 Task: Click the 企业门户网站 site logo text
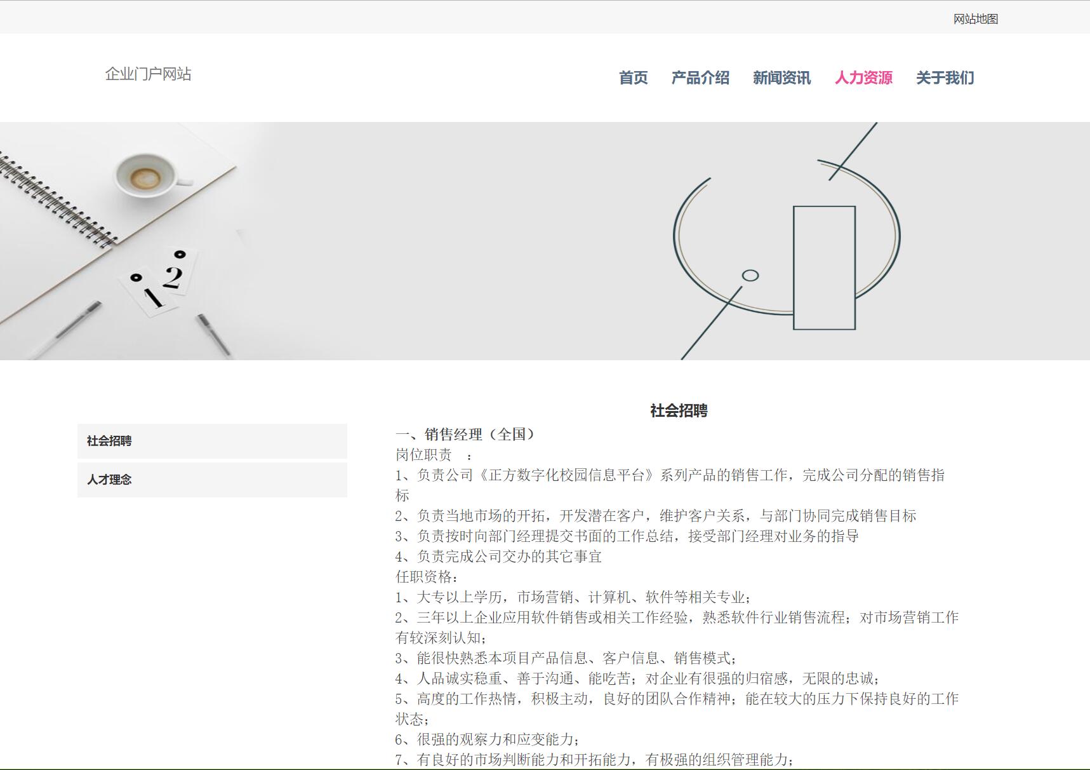point(148,74)
